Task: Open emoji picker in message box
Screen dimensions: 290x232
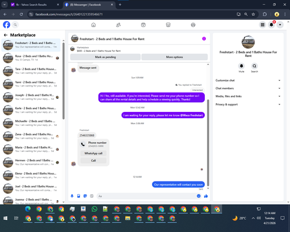Action: point(198,196)
